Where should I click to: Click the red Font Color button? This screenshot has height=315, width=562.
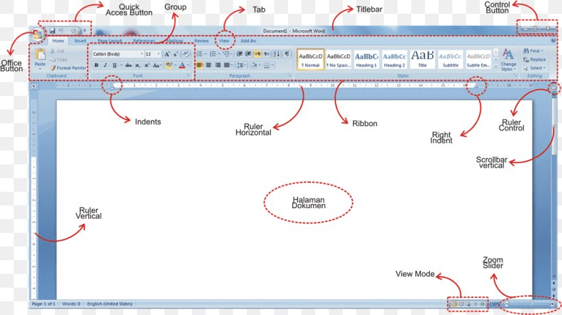coord(182,65)
